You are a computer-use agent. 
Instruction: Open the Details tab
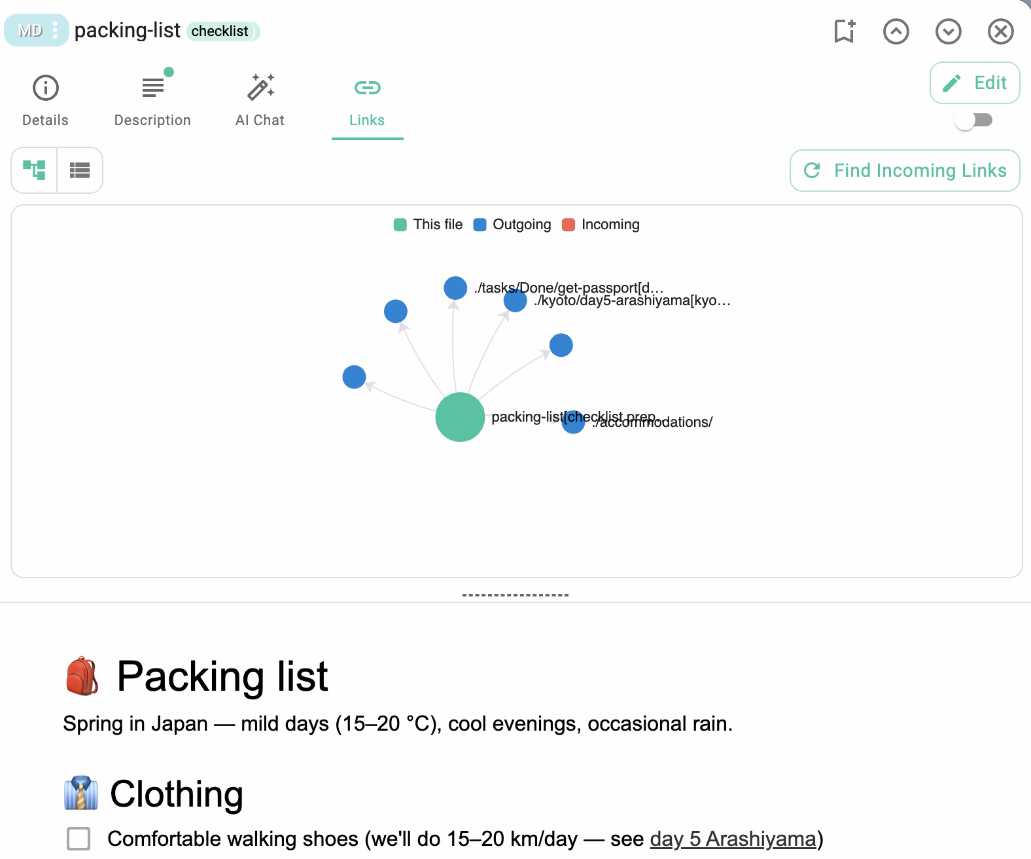point(45,101)
